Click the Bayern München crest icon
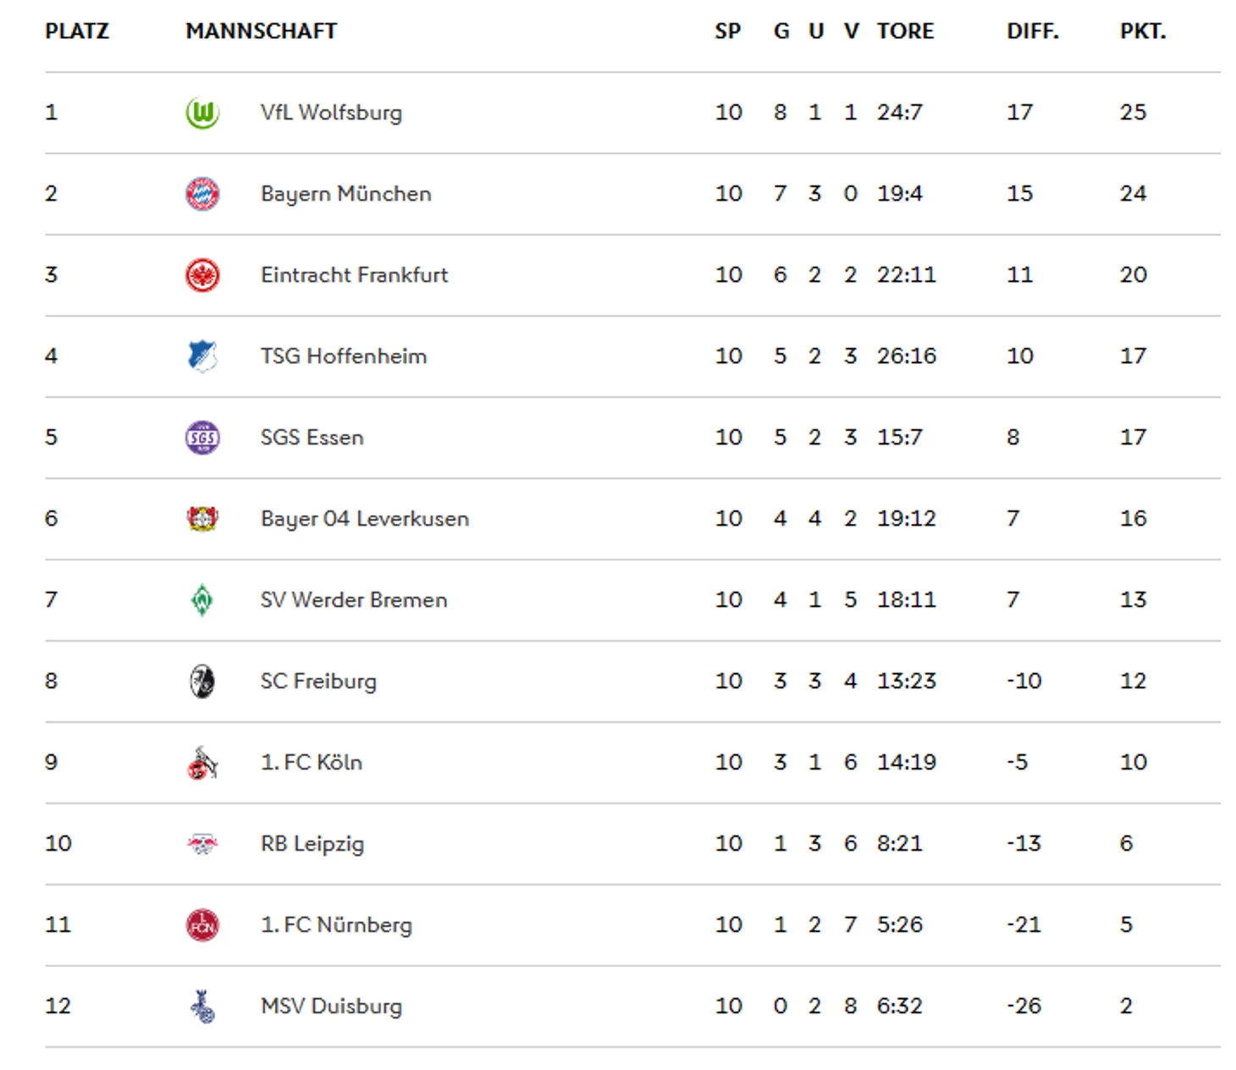 point(202,194)
